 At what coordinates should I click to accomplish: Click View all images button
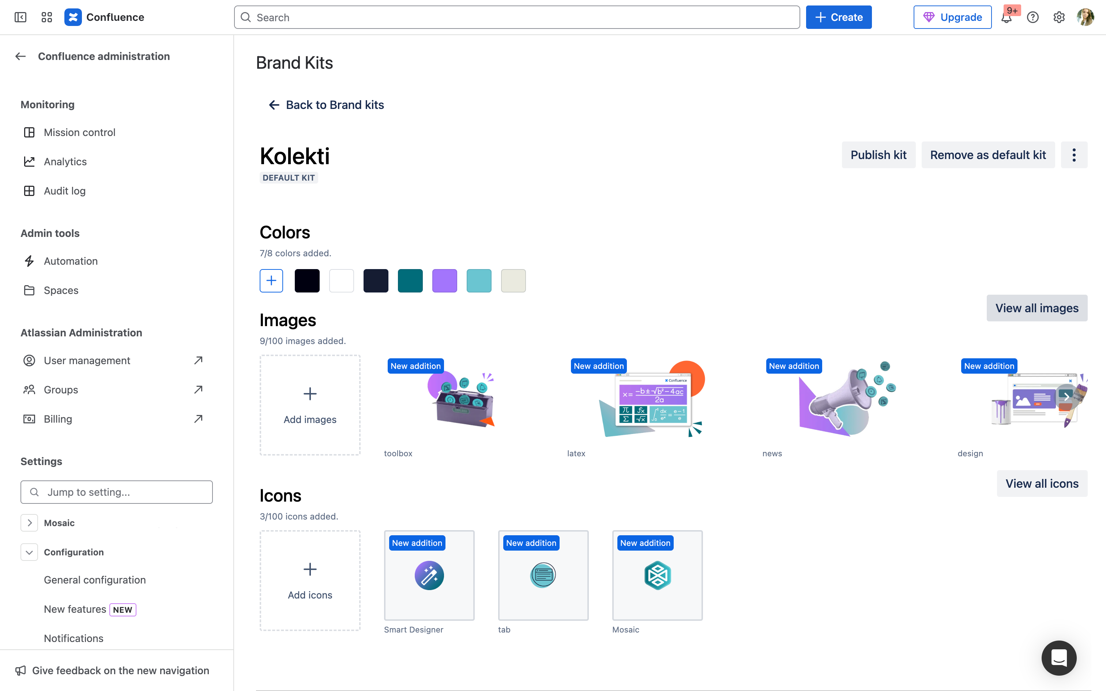[x=1037, y=308]
